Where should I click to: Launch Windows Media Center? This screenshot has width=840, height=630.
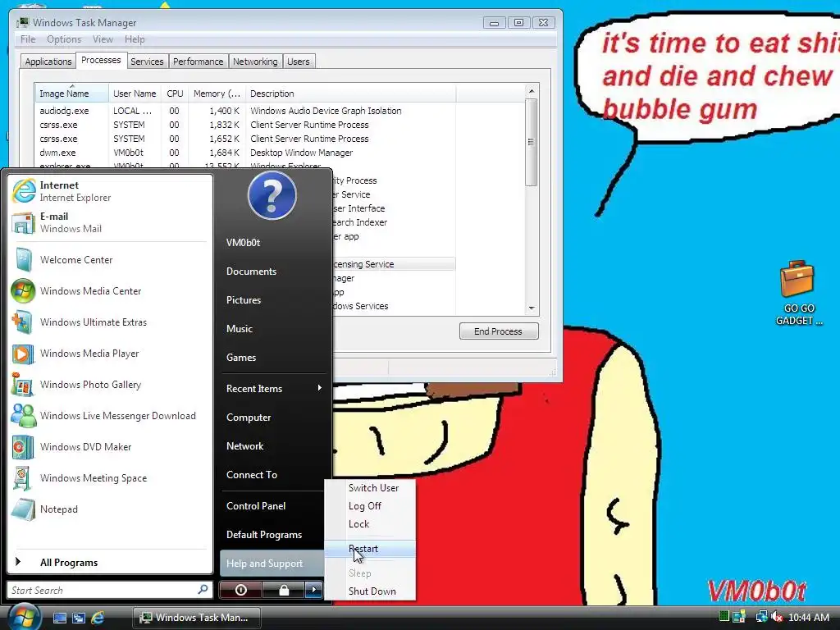click(110, 291)
